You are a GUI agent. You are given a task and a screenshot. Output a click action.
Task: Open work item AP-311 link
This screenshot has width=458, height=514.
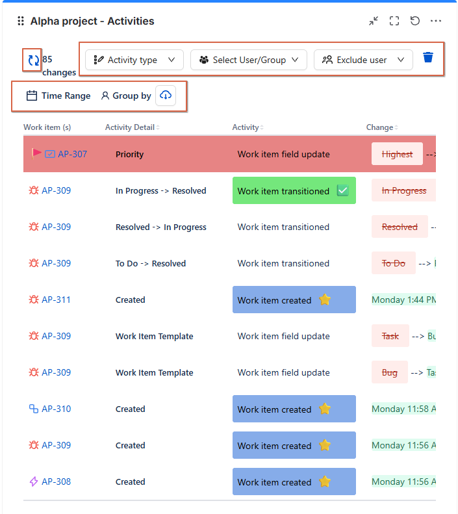point(56,300)
